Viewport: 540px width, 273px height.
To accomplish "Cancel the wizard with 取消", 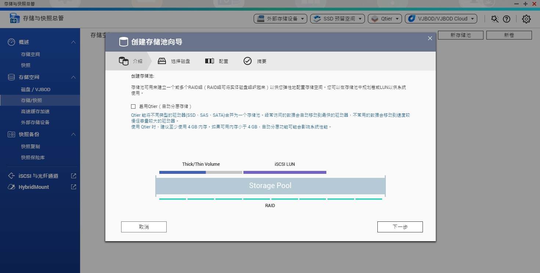I will tap(144, 227).
